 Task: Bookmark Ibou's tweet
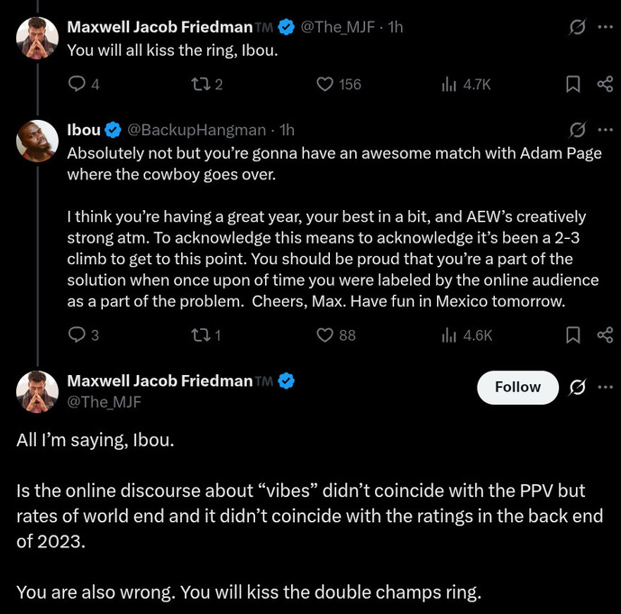point(572,335)
